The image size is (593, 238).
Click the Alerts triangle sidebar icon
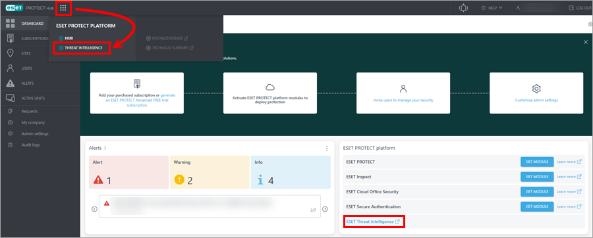pos(11,83)
